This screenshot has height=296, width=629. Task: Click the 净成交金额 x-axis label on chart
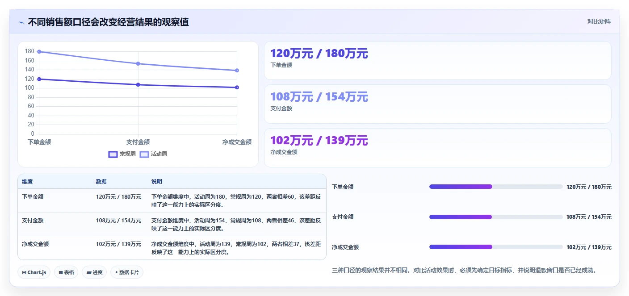(237, 142)
